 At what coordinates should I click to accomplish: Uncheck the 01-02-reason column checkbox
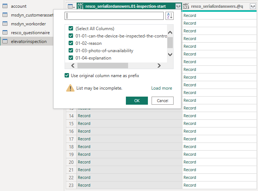[x=71, y=43]
